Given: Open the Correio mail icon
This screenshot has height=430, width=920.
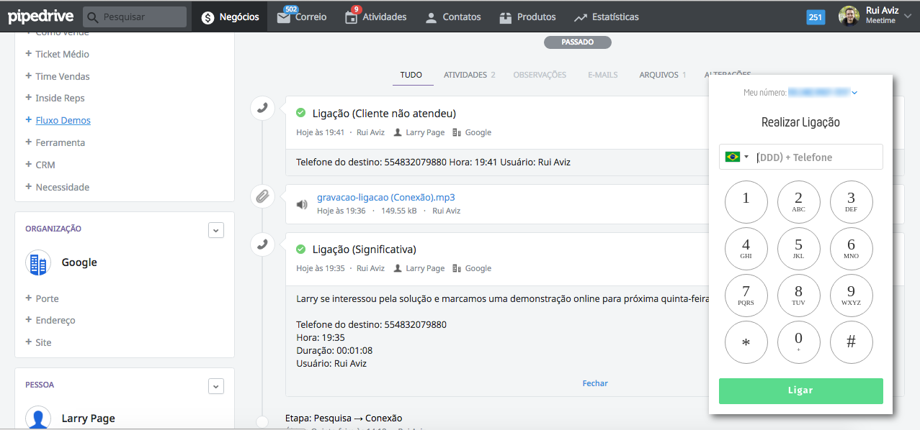Looking at the screenshot, I should pos(284,17).
